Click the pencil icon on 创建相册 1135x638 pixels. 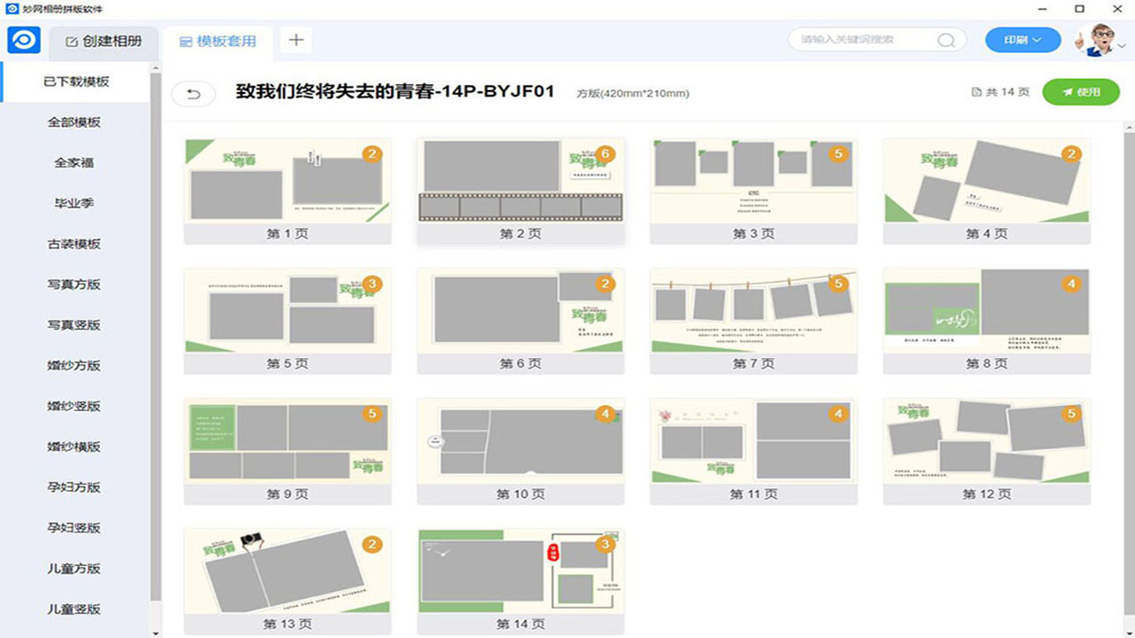(x=74, y=40)
